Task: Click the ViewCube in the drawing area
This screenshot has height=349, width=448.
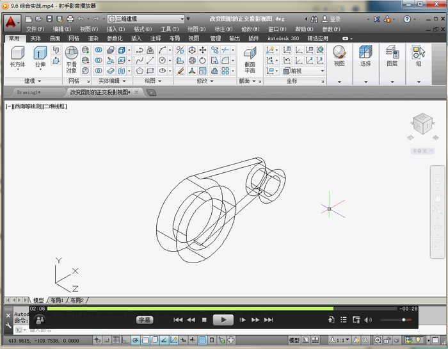Action: click(423, 124)
